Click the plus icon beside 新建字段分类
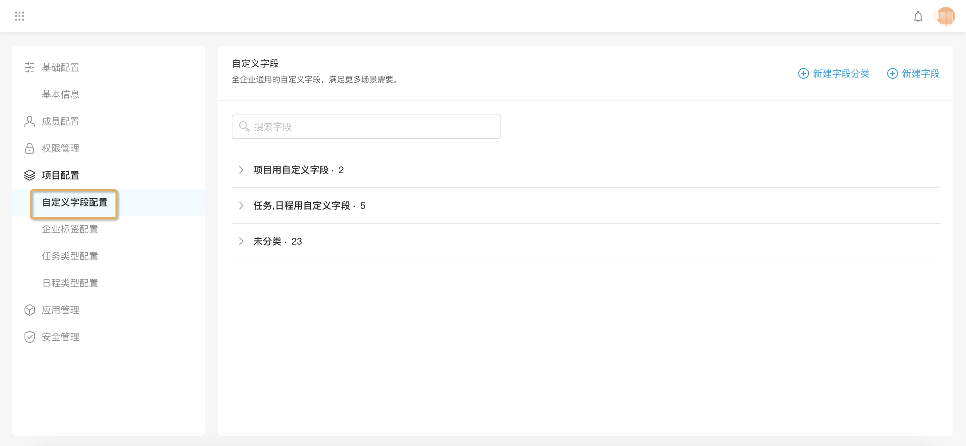 [803, 73]
